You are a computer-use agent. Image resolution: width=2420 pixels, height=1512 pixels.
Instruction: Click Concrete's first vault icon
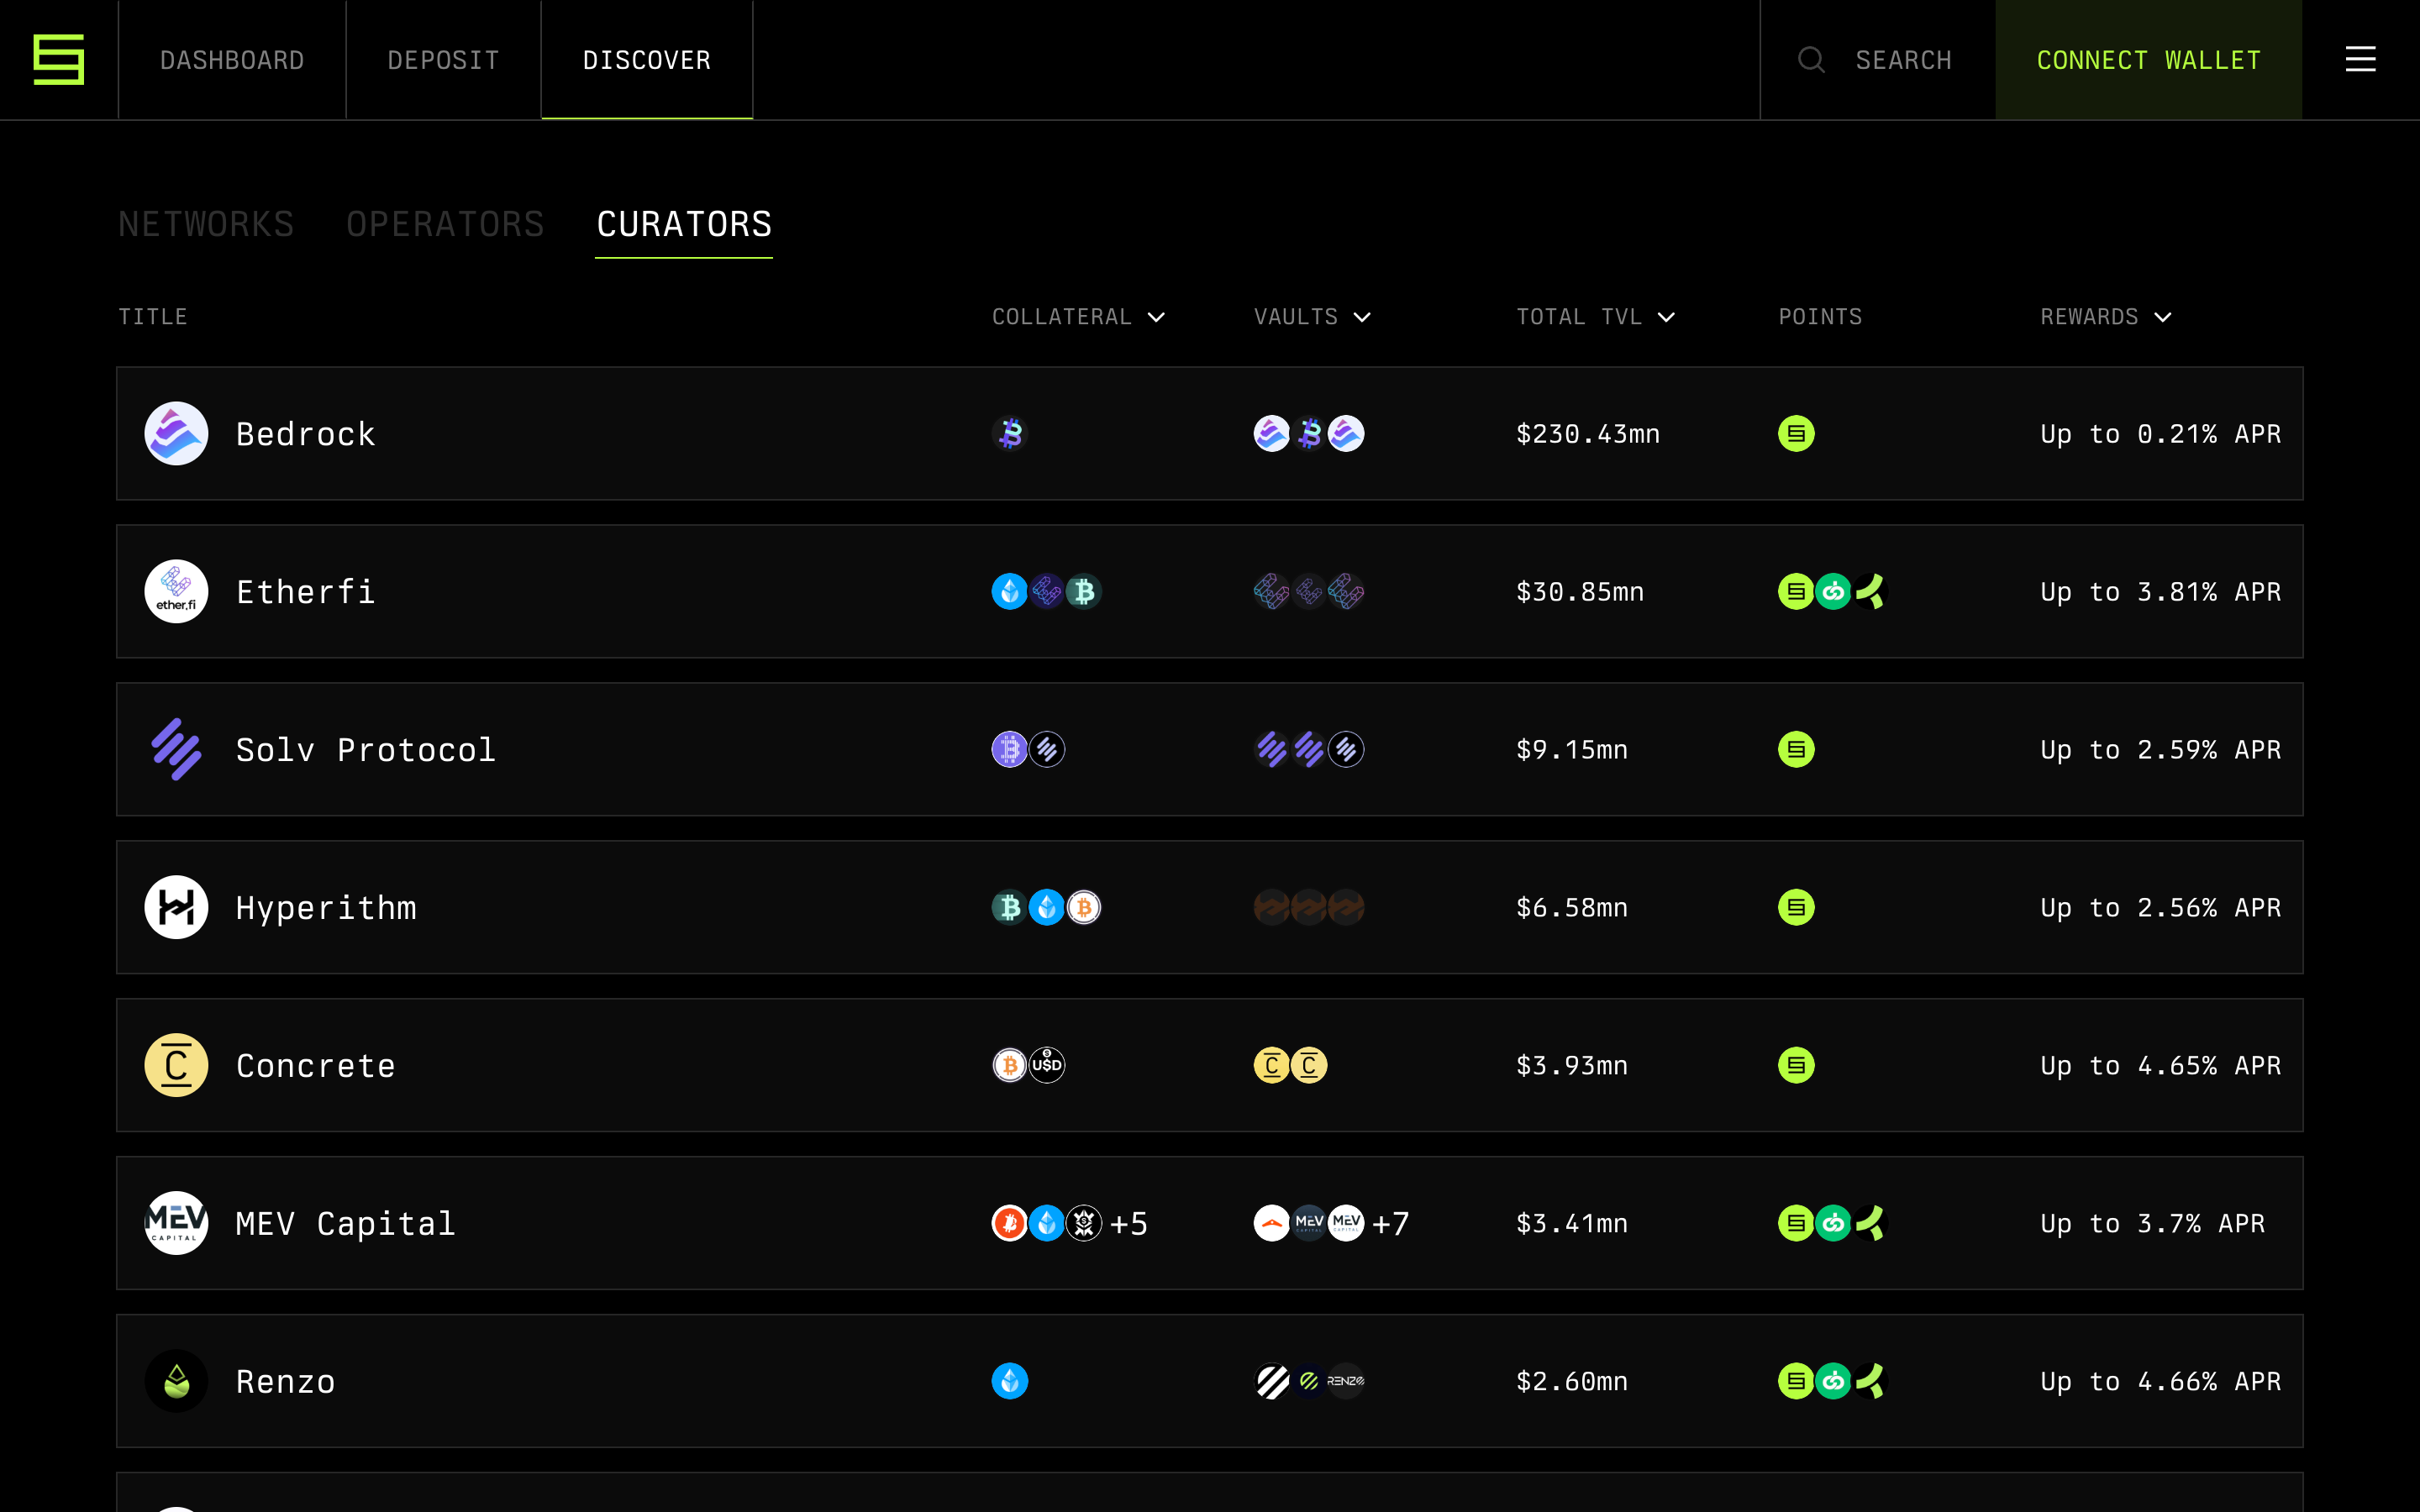(x=1272, y=1065)
